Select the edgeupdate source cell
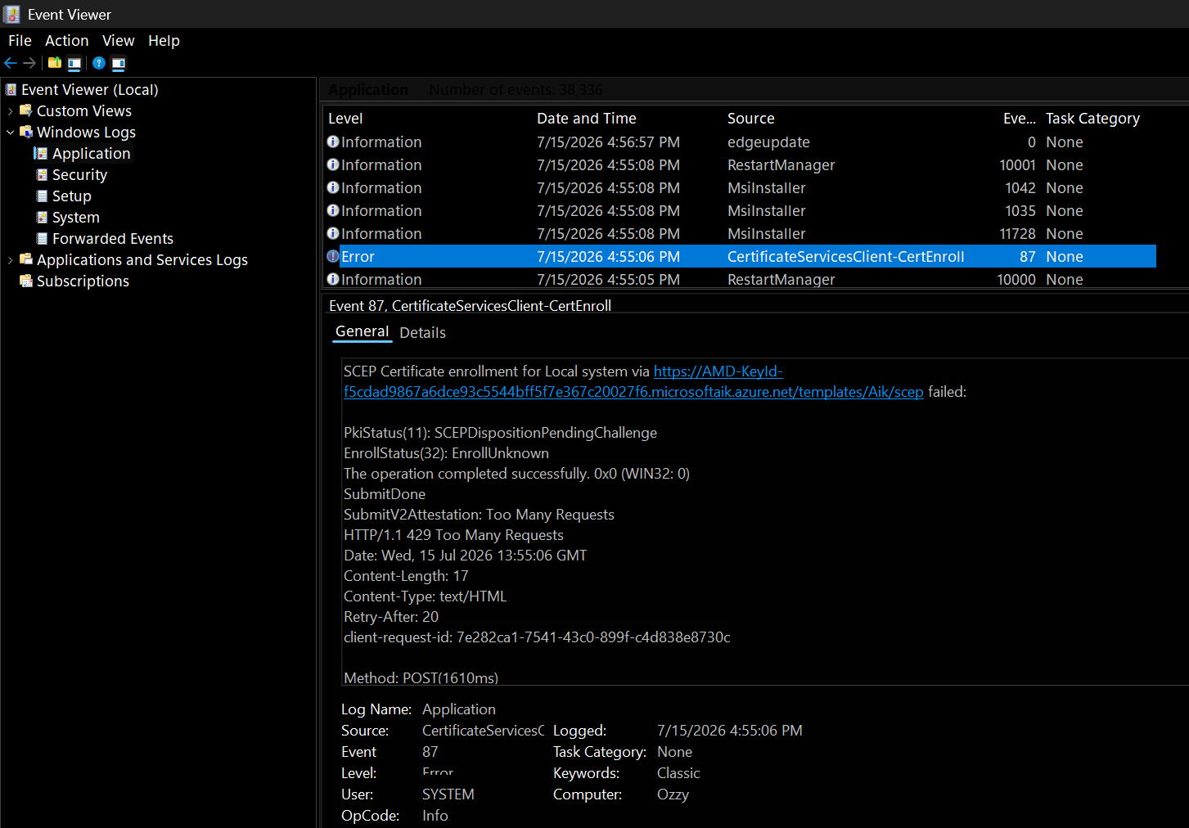Viewport: 1189px width, 828px height. (768, 142)
